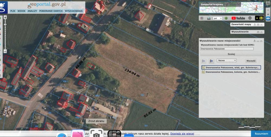Click the place name search input field
Image resolution: width=271 pixels, height=137 pixels.
pos(227,49)
